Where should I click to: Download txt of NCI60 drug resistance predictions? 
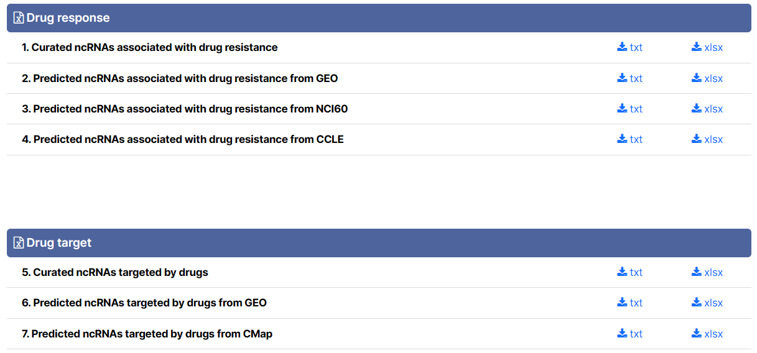(629, 109)
